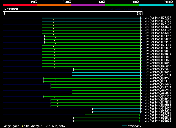Select the UniRef100_A9RCI4 label
Image resolution: width=176 pixels, height=128 pixels.
tap(158, 115)
